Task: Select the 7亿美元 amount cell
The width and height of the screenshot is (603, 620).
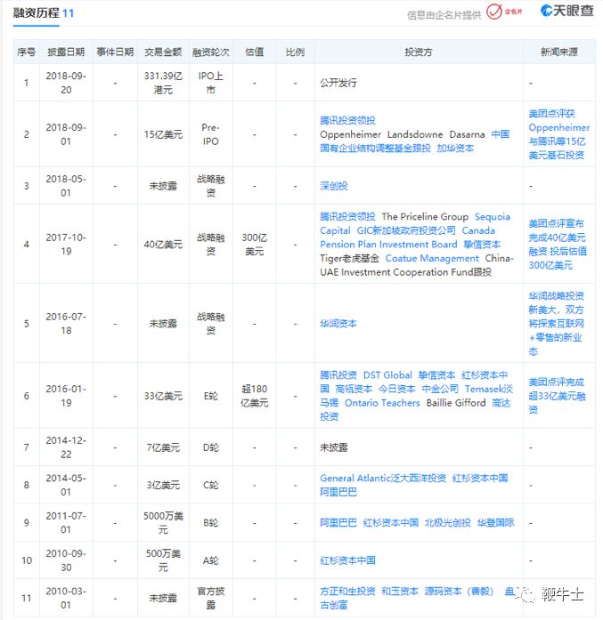Action: tap(163, 447)
